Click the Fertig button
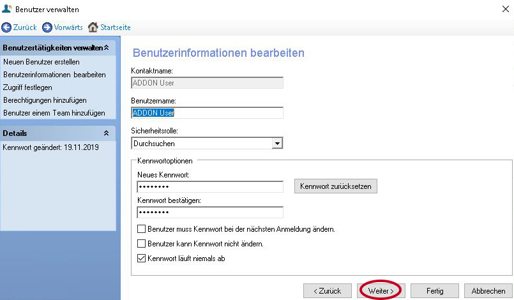 click(435, 291)
